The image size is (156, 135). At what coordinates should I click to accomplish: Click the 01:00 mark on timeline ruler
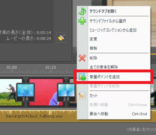click(12, 67)
